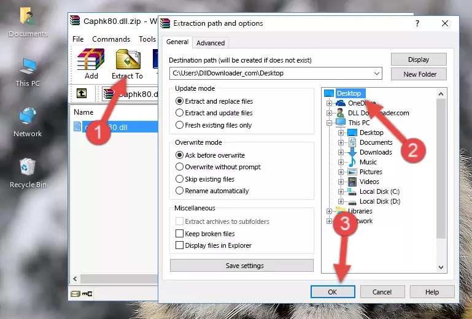Select the Downloads folder icon in tree
Image resolution: width=472 pixels, height=319 pixels.
[352, 152]
